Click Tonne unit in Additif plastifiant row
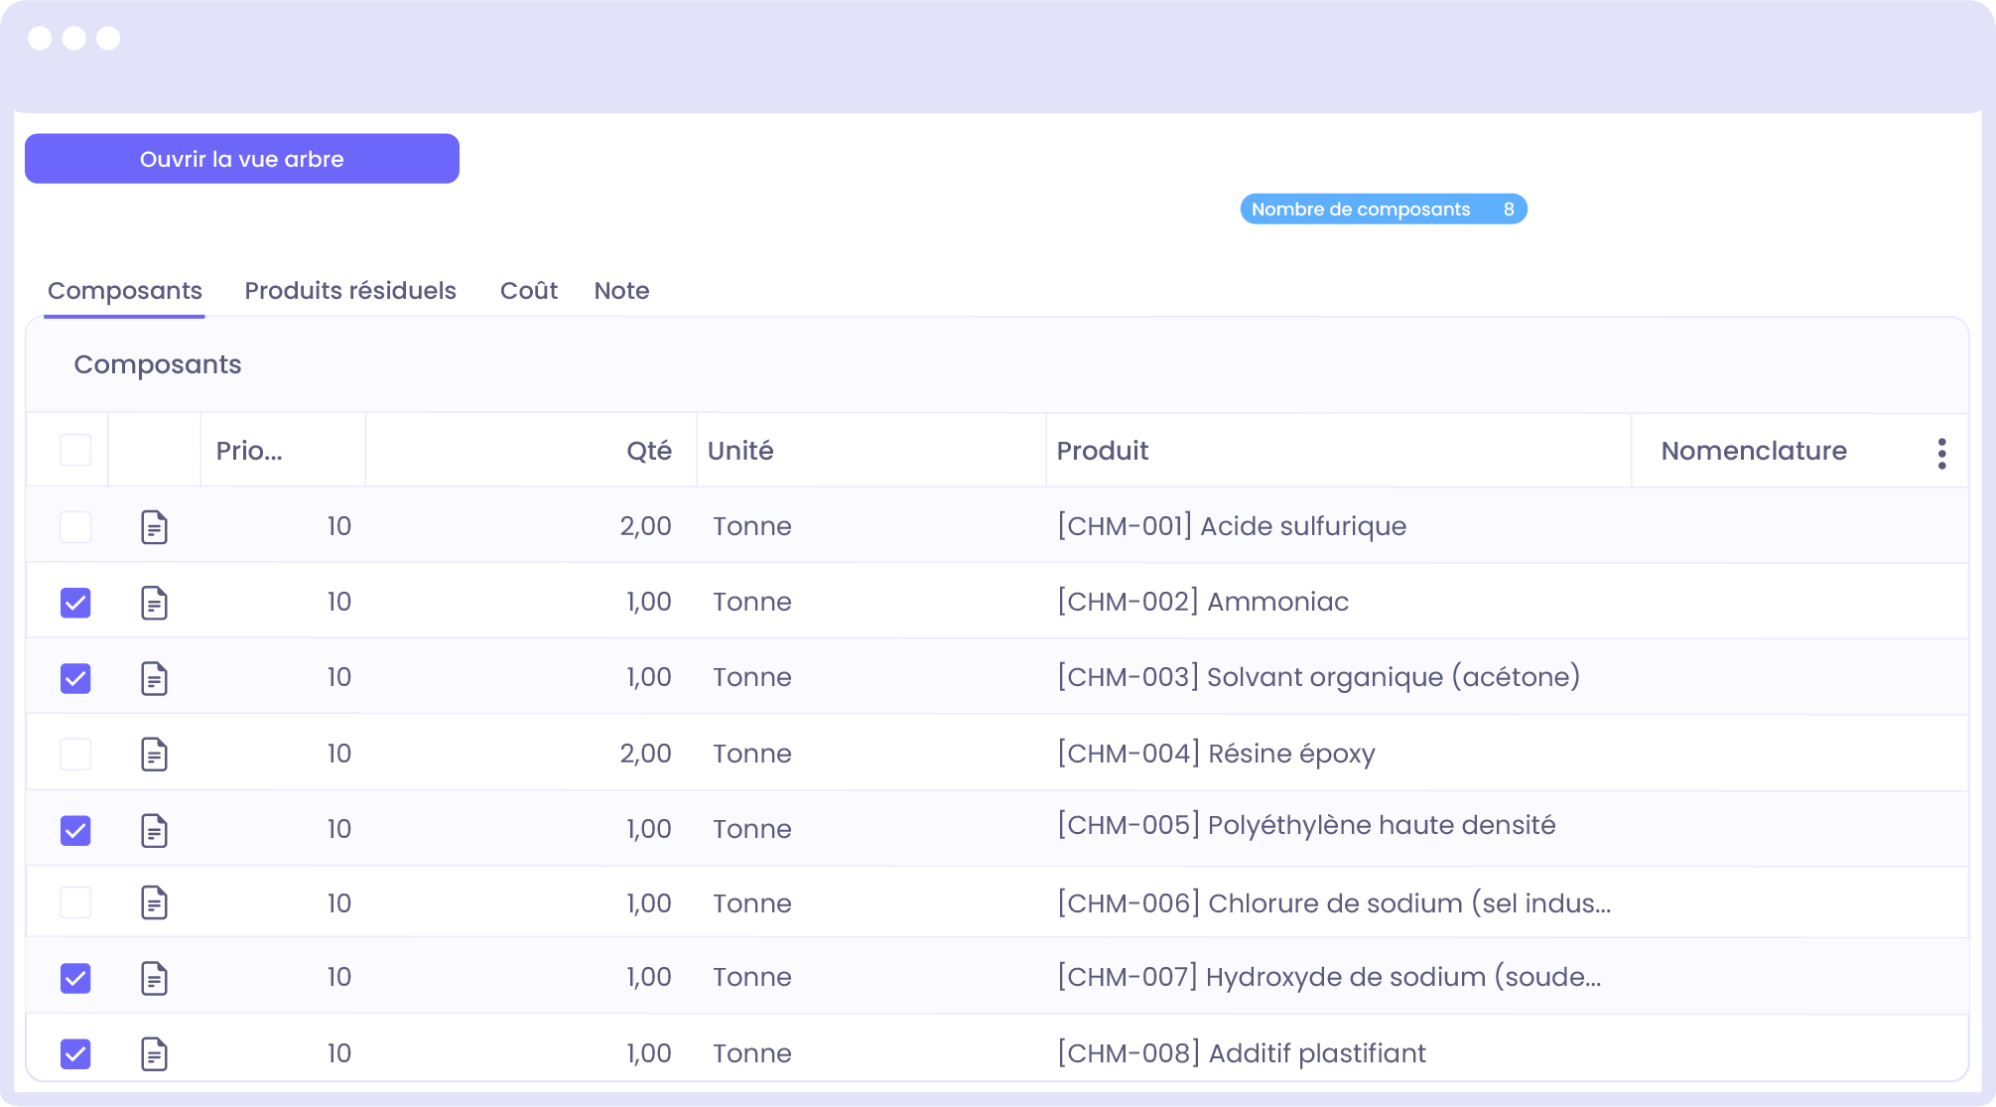Screen dimensions: 1996x1107 point(752,1053)
